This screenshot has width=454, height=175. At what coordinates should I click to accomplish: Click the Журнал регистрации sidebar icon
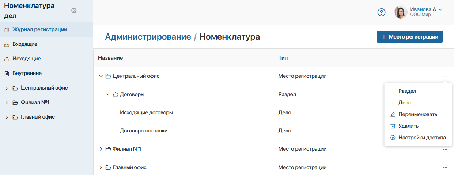7,30
